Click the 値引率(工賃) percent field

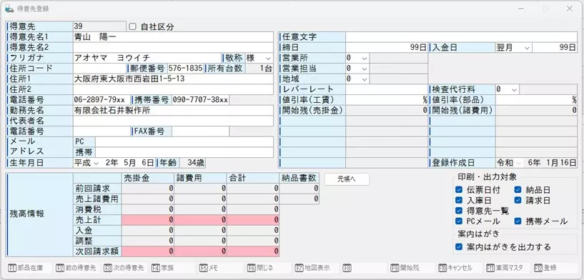387,100
